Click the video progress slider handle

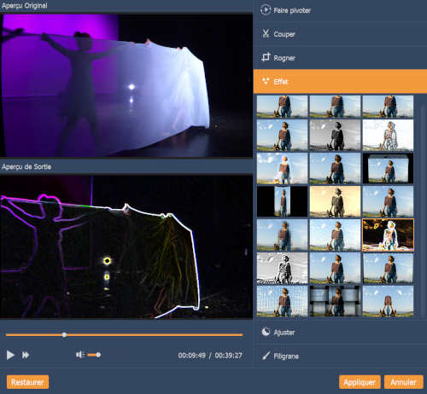(64, 335)
